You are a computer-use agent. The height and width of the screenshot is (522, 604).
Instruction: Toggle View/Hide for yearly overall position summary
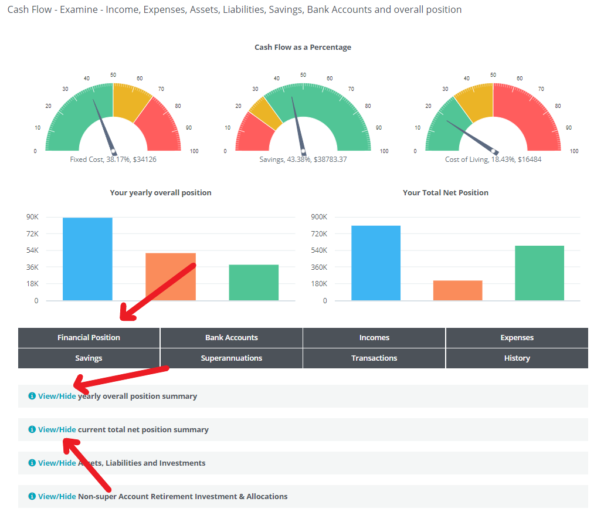pyautogui.click(x=57, y=396)
